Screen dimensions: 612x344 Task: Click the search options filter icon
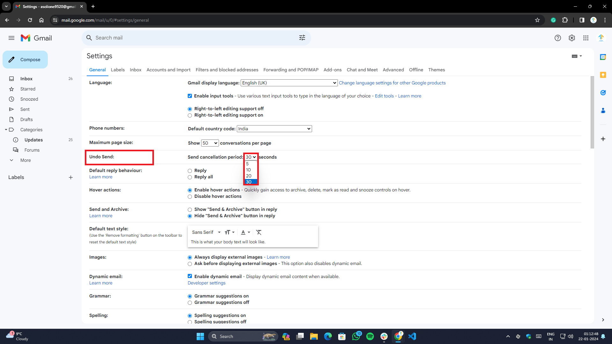coord(302,38)
